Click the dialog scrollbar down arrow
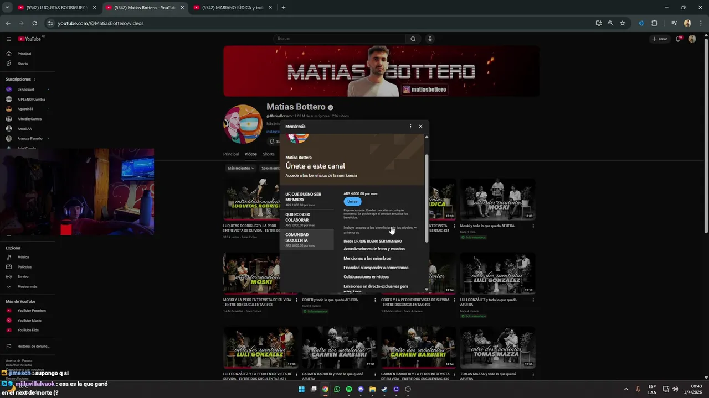Screen dimensions: 709x398 tap(427, 290)
